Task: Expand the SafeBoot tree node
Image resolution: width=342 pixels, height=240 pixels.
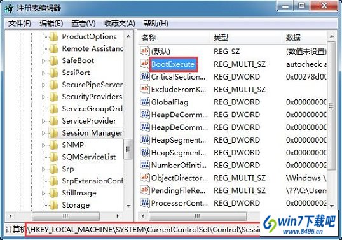Action: [43, 61]
